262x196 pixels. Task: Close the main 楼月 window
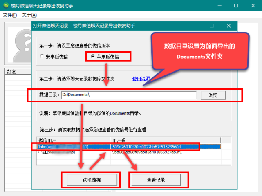click(253, 5)
